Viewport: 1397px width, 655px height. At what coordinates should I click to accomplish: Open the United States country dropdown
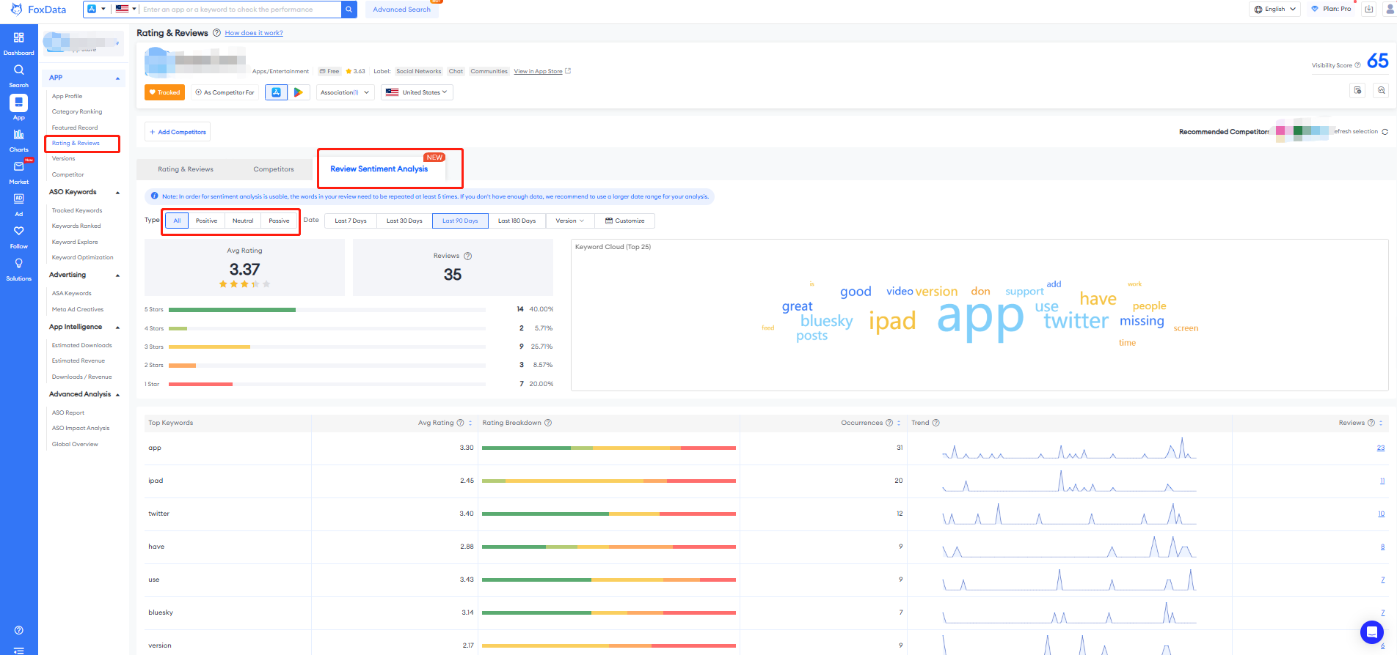417,92
